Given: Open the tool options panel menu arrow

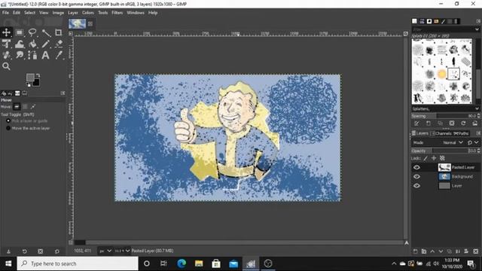Looking at the screenshot, I should coord(63,93).
